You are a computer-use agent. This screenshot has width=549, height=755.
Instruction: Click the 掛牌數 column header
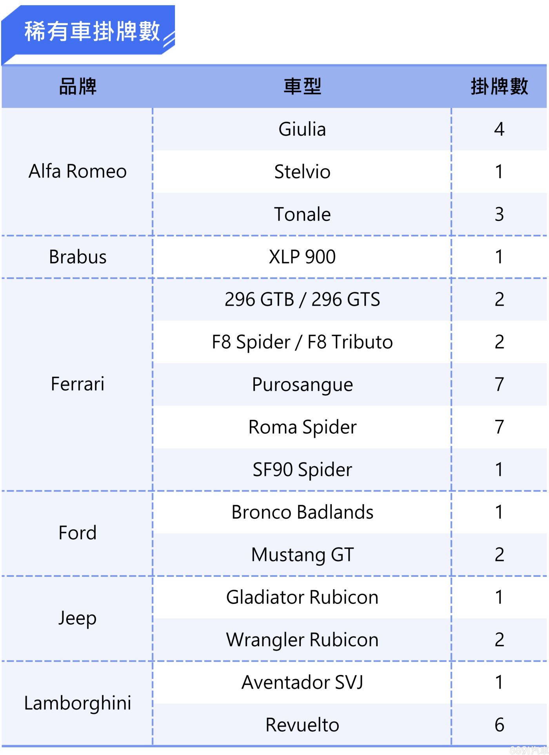click(x=499, y=86)
